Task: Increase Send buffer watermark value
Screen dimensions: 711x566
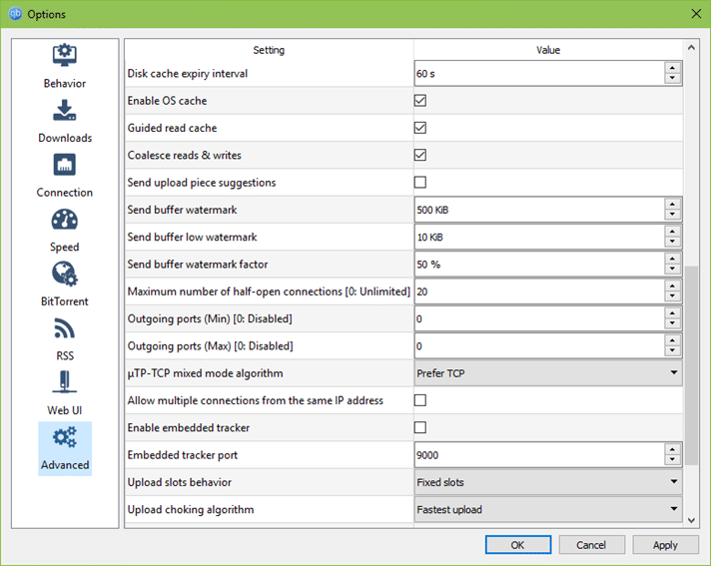Action: [672, 205]
